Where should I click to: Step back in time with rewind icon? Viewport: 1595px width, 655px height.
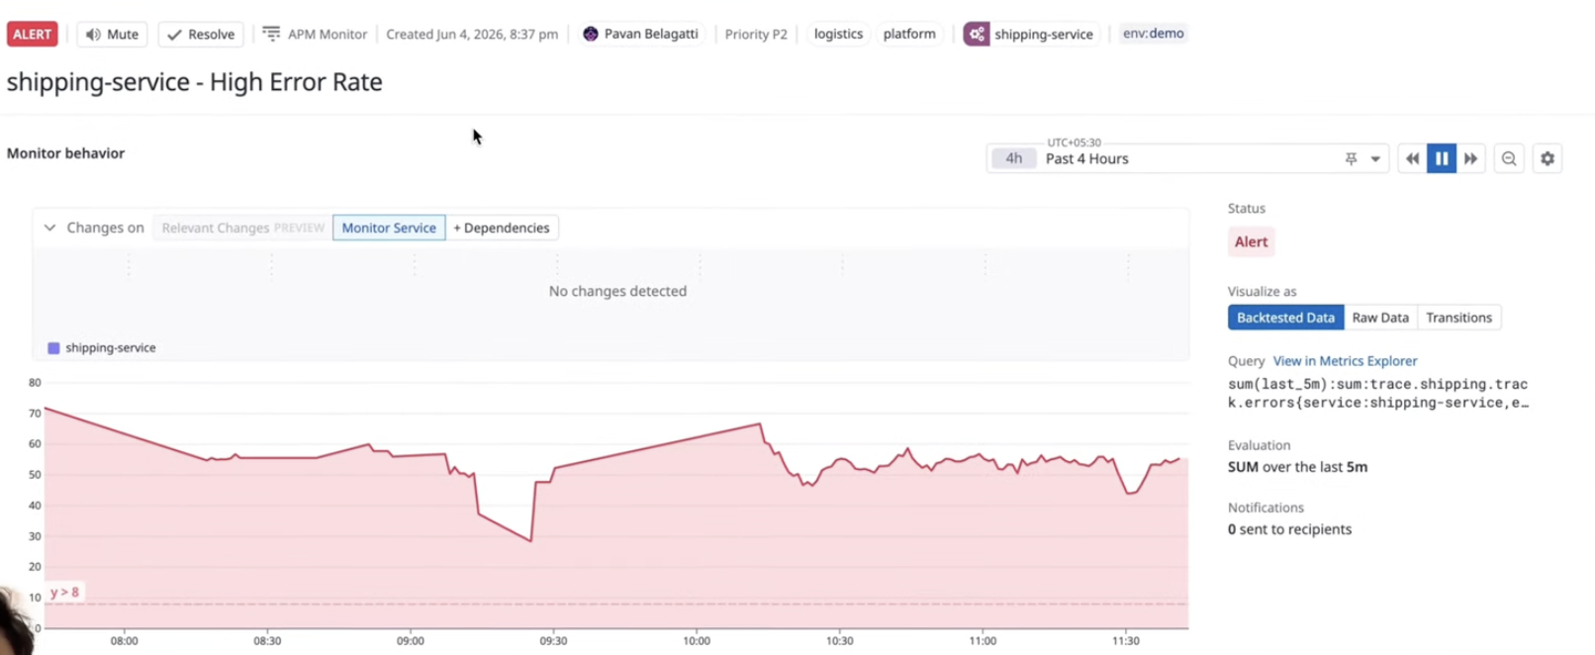(x=1412, y=158)
